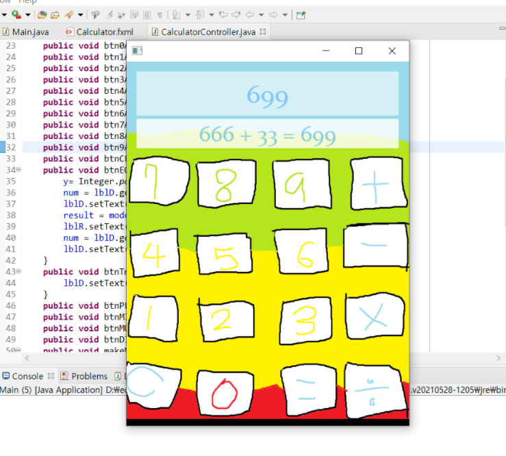Click 'y= Integer.p' code on line 35
This screenshot has width=506, height=456.
94,181
